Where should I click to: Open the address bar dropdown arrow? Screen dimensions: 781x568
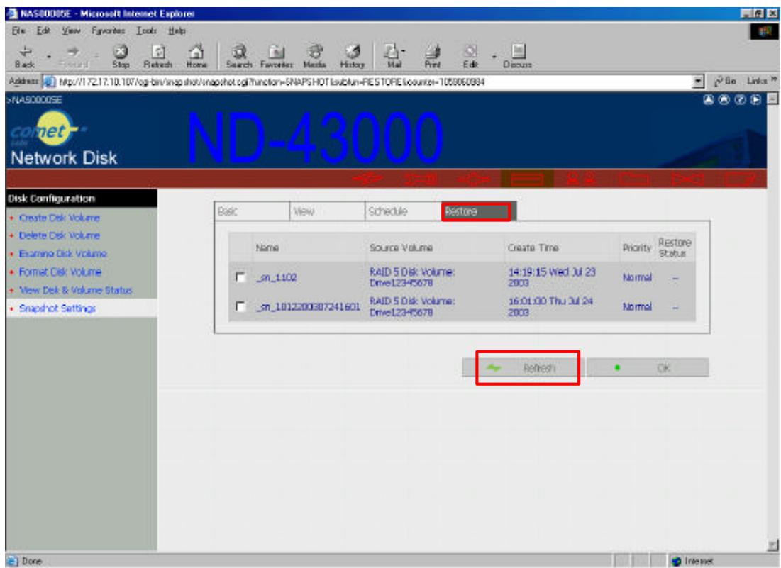pos(698,81)
